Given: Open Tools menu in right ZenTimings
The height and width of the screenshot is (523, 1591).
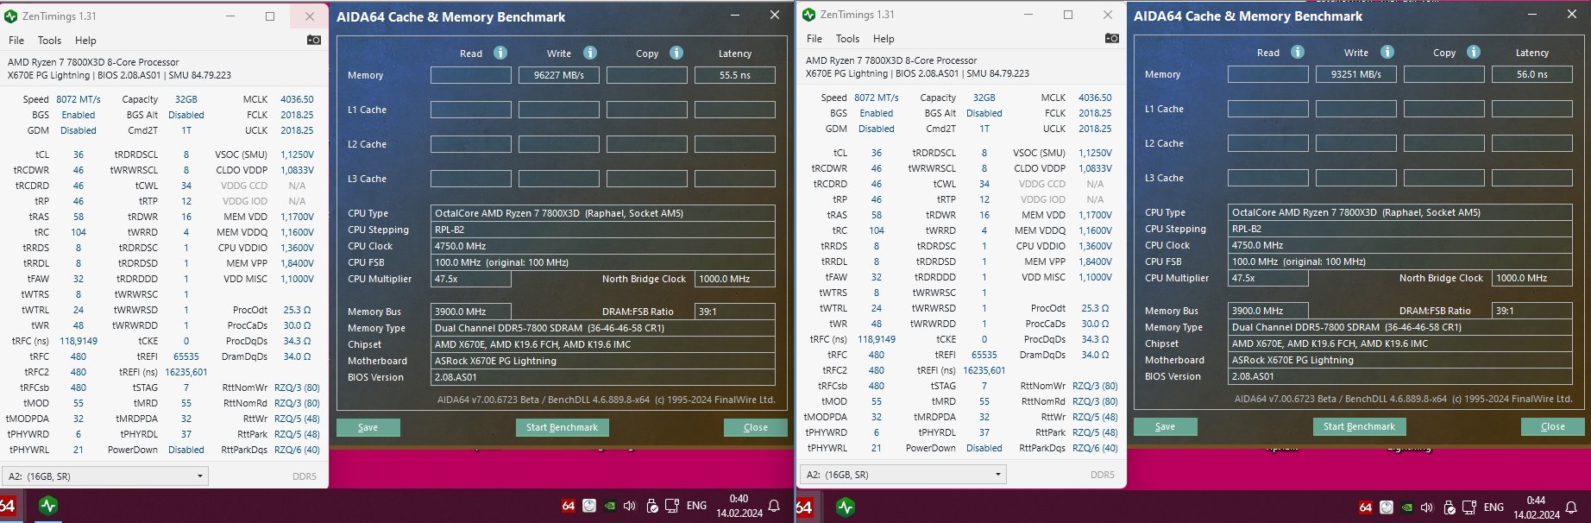Looking at the screenshot, I should pos(847,39).
